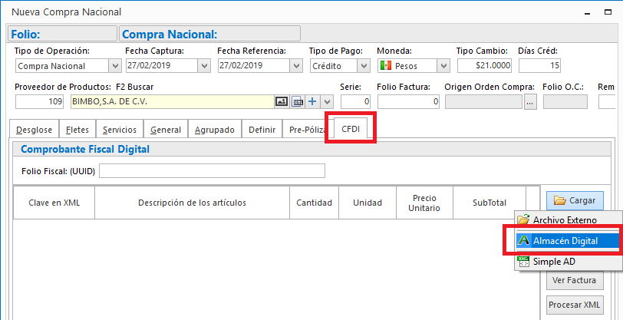The image size is (623, 320).
Task: Expand the Moneda currency dropdown
Action: 443,66
